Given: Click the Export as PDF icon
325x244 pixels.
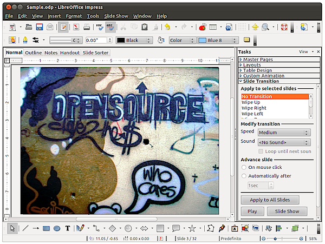Looking at the screenshot, I should [x=76, y=27].
